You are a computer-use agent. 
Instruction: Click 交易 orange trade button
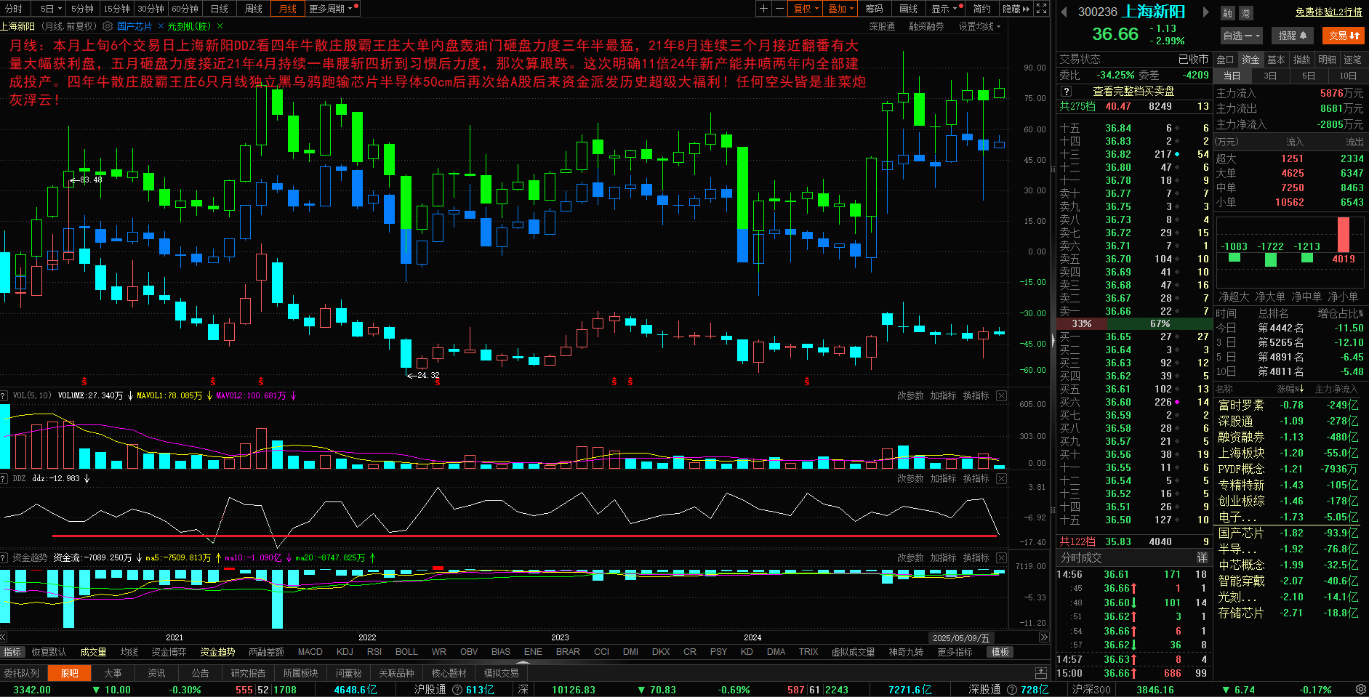point(1344,35)
